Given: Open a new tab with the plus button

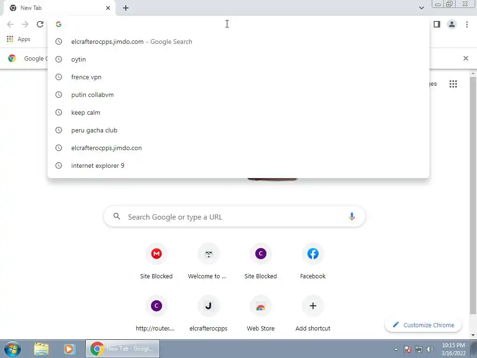Looking at the screenshot, I should (x=126, y=8).
